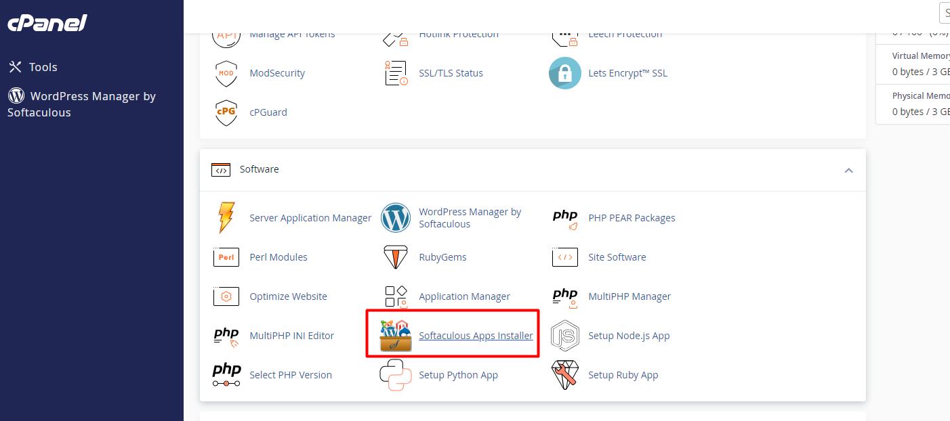950x421 pixels.
Task: Click the Setup Node.js App hexagon icon
Action: 565,336
